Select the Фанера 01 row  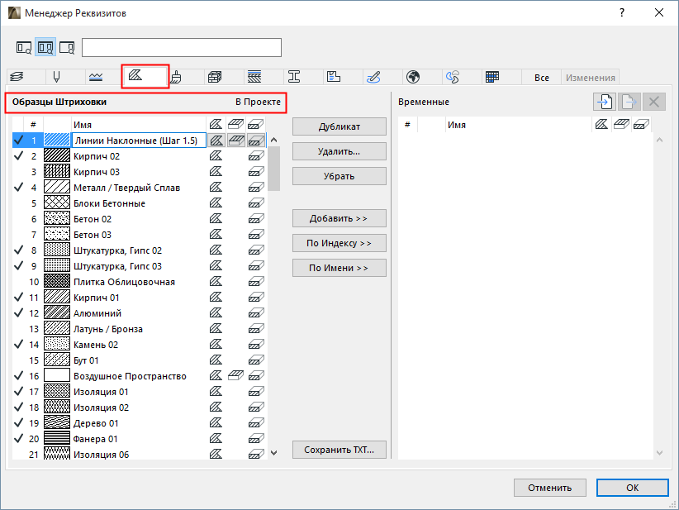[139, 439]
